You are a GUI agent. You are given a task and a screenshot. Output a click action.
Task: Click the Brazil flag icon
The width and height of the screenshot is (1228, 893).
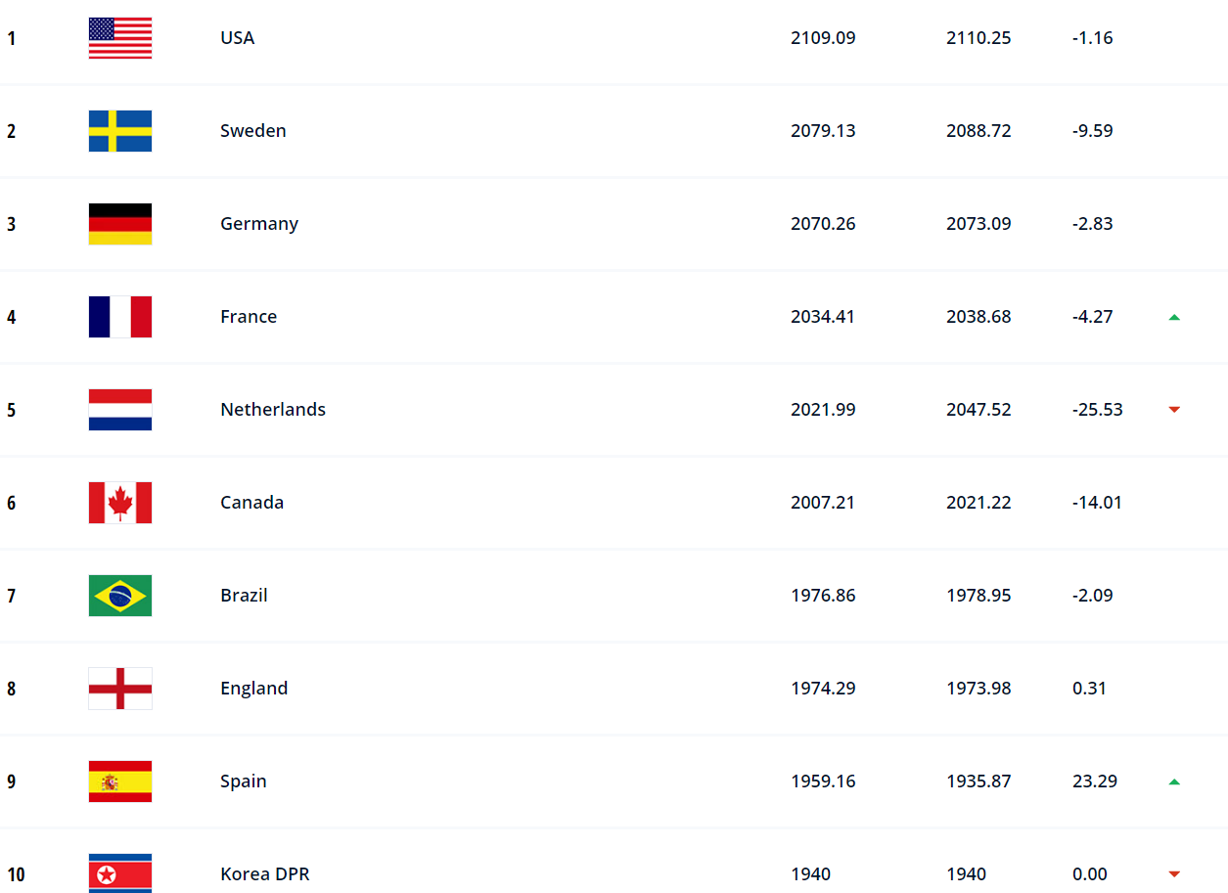tap(120, 596)
